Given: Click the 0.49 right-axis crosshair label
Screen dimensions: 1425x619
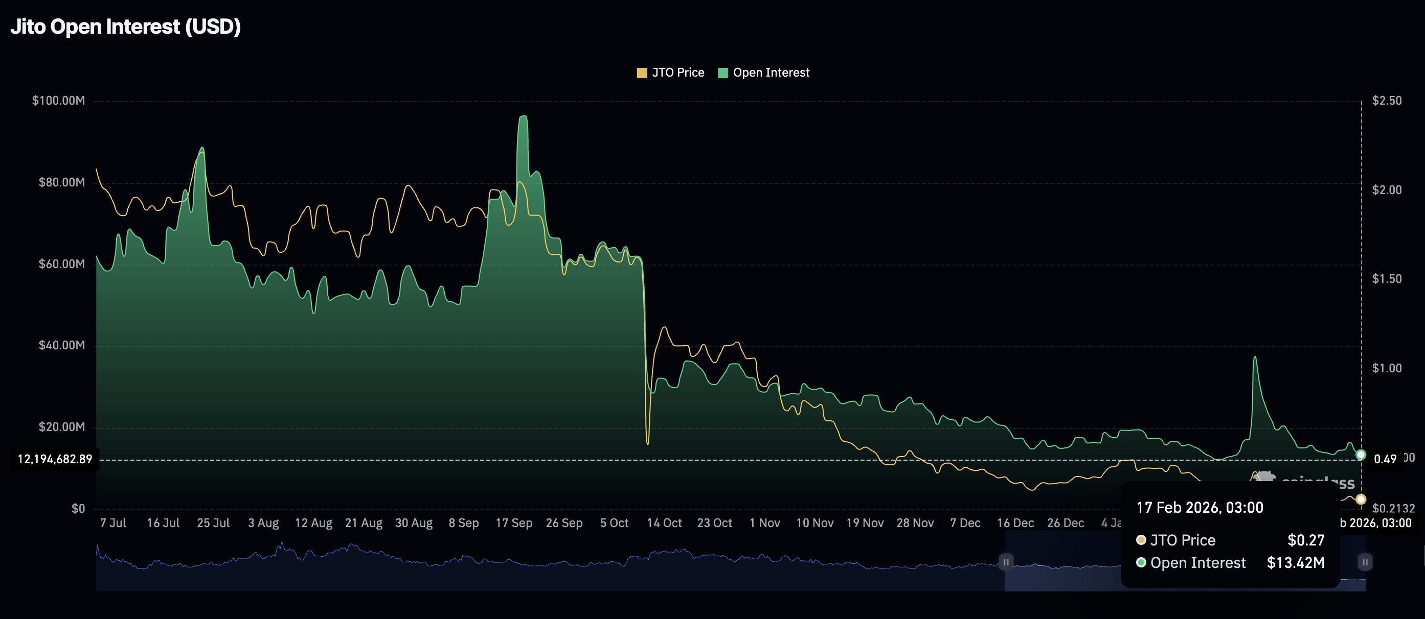Looking at the screenshot, I should (1385, 459).
